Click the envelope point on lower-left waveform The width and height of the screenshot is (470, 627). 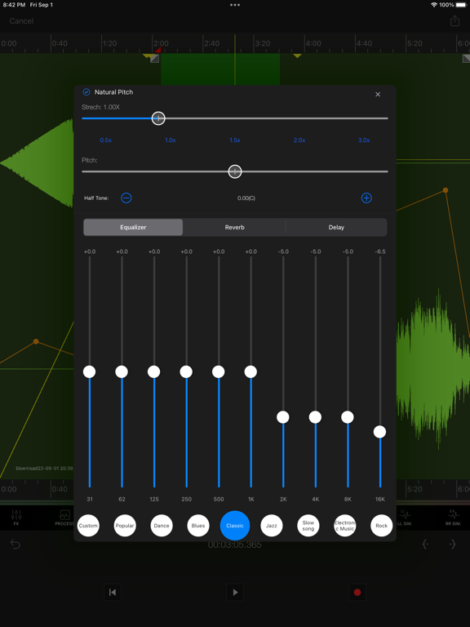(36, 341)
